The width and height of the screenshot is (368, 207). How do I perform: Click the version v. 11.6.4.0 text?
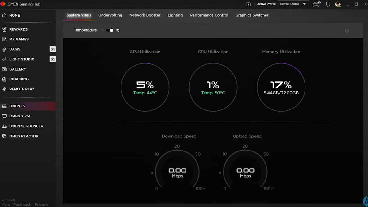pos(8,200)
